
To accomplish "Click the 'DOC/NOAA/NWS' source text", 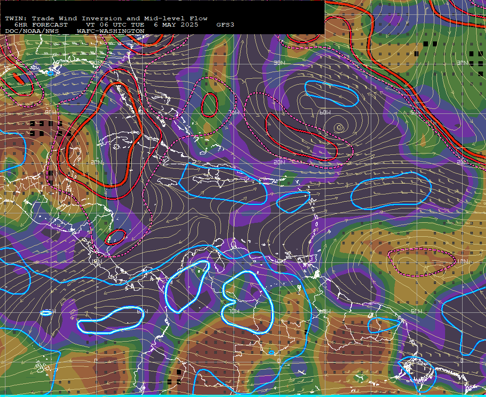I will coord(32,32).
